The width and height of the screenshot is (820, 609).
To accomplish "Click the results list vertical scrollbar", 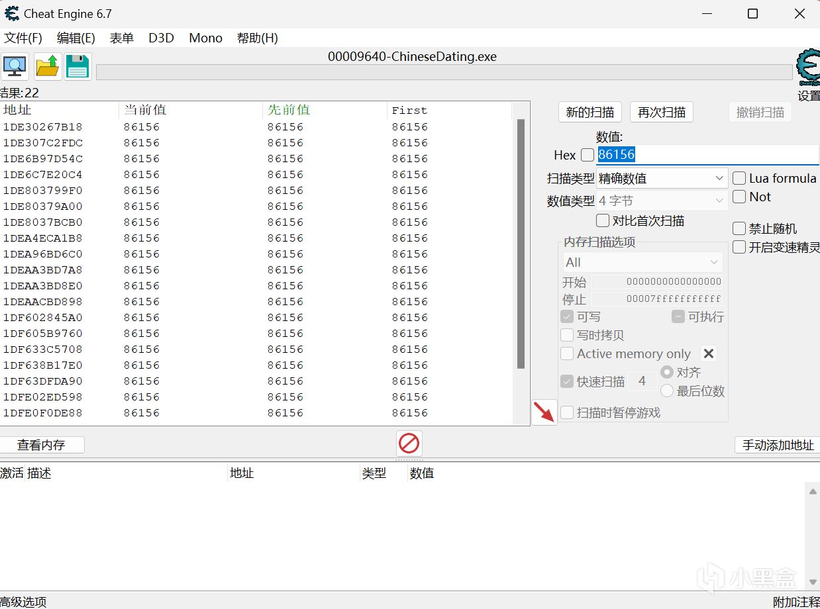I will click(521, 244).
